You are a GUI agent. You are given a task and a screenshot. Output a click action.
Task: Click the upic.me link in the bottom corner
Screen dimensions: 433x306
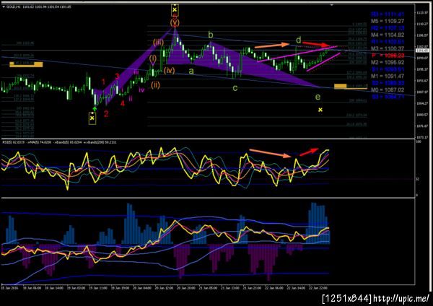(401, 298)
